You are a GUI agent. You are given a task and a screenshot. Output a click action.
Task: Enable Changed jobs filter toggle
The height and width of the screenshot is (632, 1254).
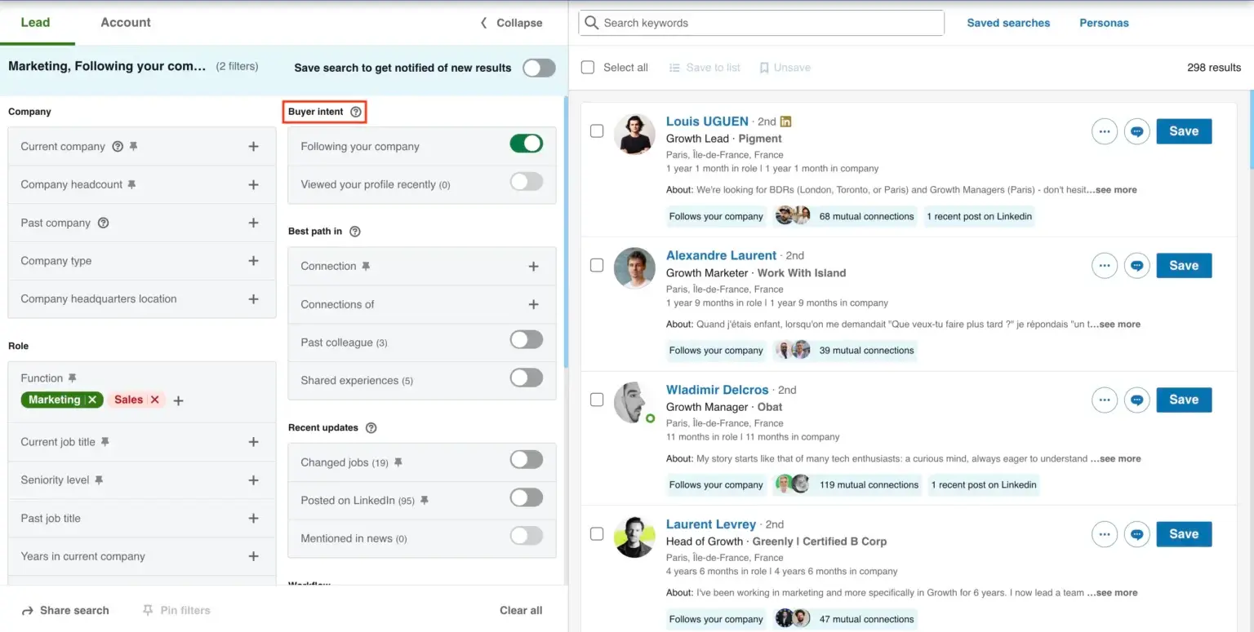point(527,460)
